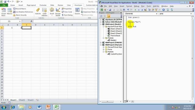This screenshot has width=195, height=110.
Task: Select cell A1 containing 1
Action: point(8,28)
